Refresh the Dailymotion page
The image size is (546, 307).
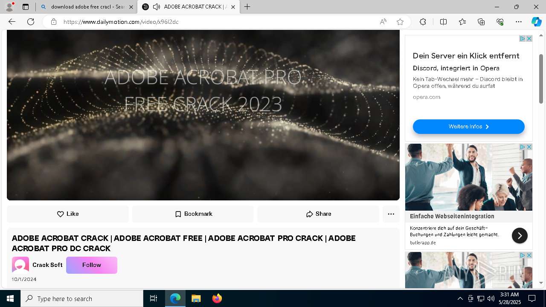pyautogui.click(x=31, y=22)
